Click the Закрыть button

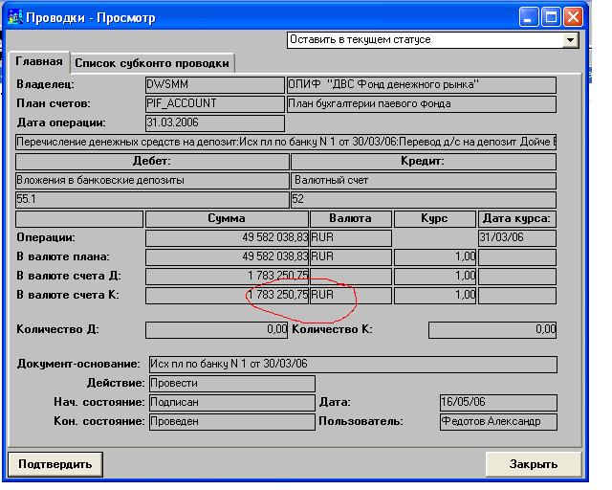(x=534, y=464)
